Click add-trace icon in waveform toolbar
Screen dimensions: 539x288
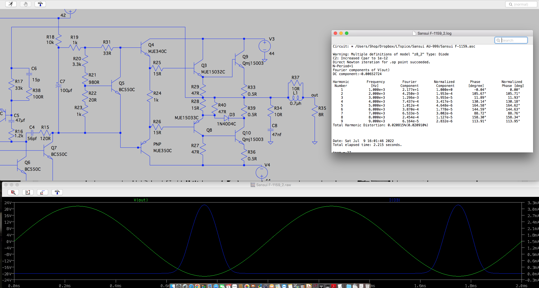tap(42, 192)
